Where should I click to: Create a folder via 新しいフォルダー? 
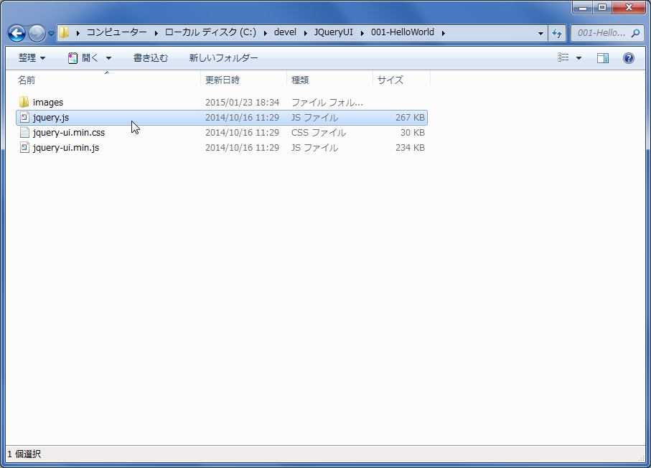click(x=223, y=58)
